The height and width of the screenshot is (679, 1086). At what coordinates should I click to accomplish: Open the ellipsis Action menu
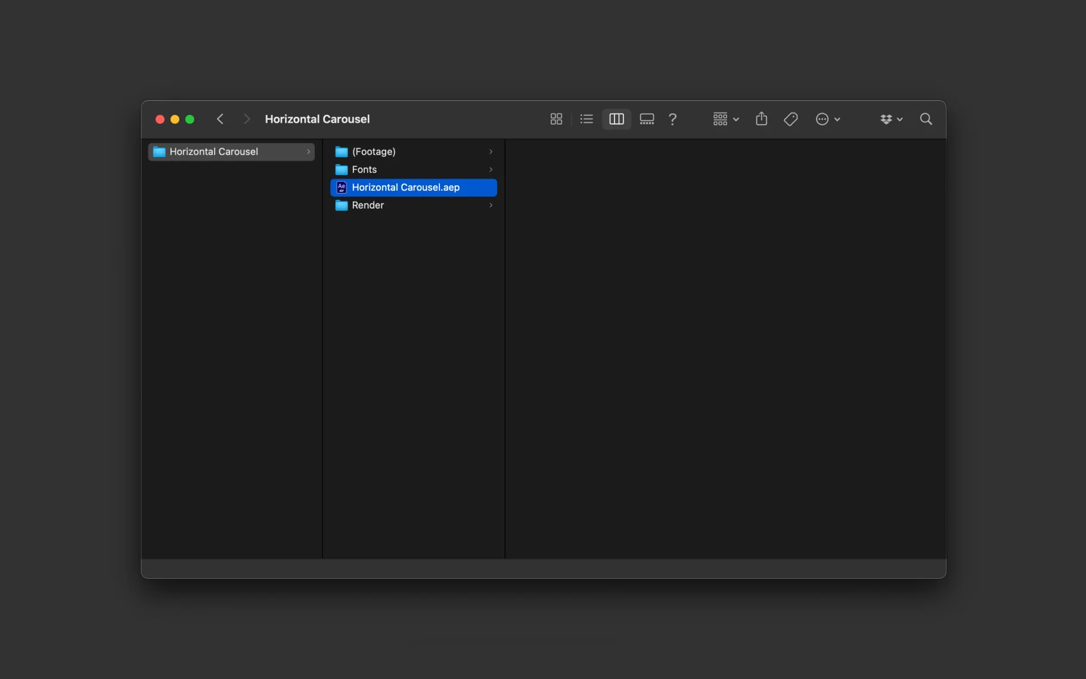pos(828,119)
